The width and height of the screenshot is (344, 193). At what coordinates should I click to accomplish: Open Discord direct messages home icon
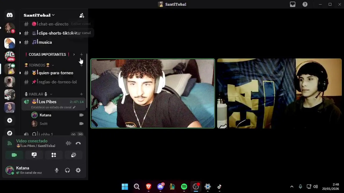(10, 15)
